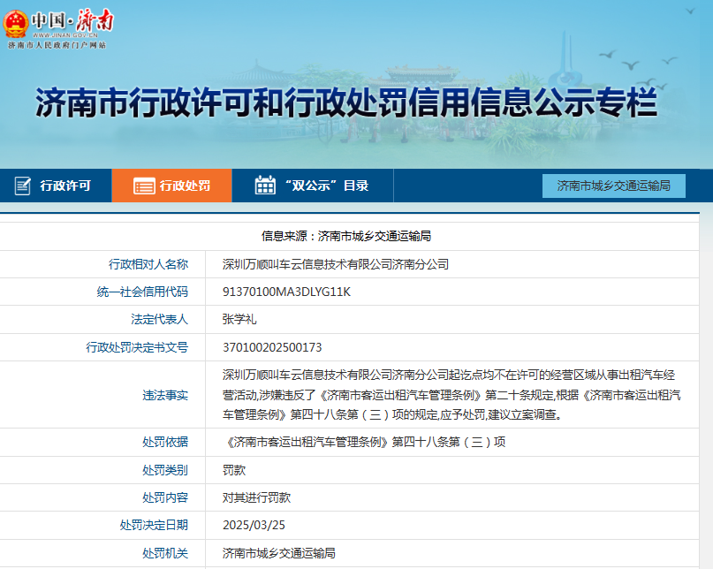713x569 pixels.
Task: Select the 行政处罚决定书文号 label
Action: pos(137,347)
